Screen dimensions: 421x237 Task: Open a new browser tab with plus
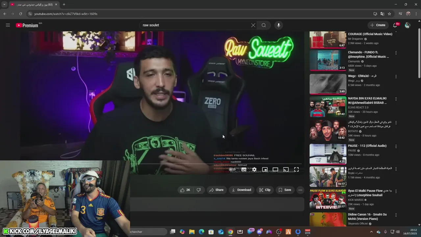[x=64, y=5]
